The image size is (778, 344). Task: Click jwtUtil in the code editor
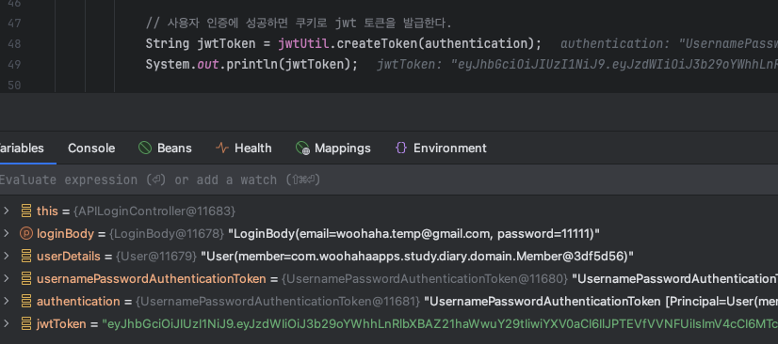pyautogui.click(x=303, y=43)
